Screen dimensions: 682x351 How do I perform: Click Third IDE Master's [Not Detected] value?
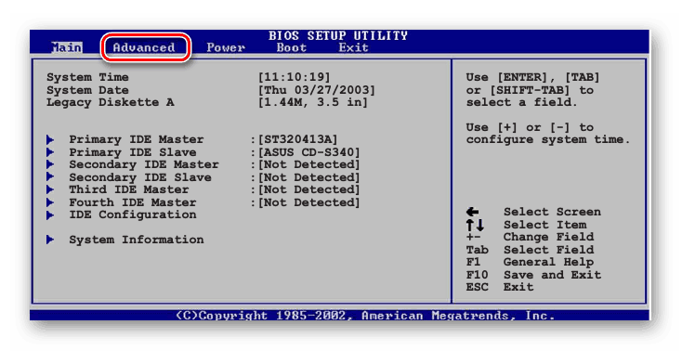point(309,189)
